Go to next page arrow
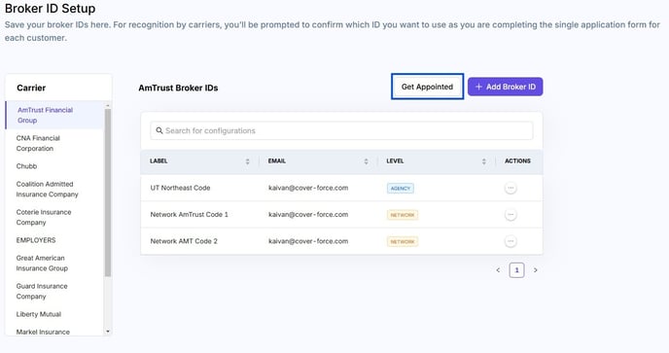 (536, 270)
